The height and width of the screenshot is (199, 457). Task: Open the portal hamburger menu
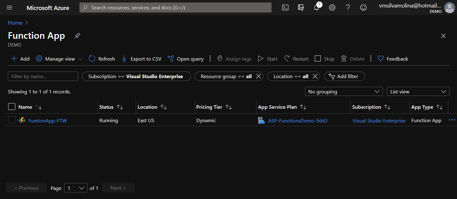point(9,7)
